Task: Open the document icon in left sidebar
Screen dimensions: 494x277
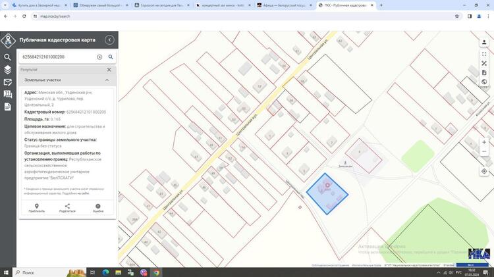Action: coord(8,107)
